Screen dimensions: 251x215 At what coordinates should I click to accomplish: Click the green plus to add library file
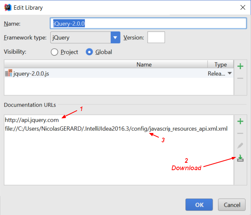240,67
